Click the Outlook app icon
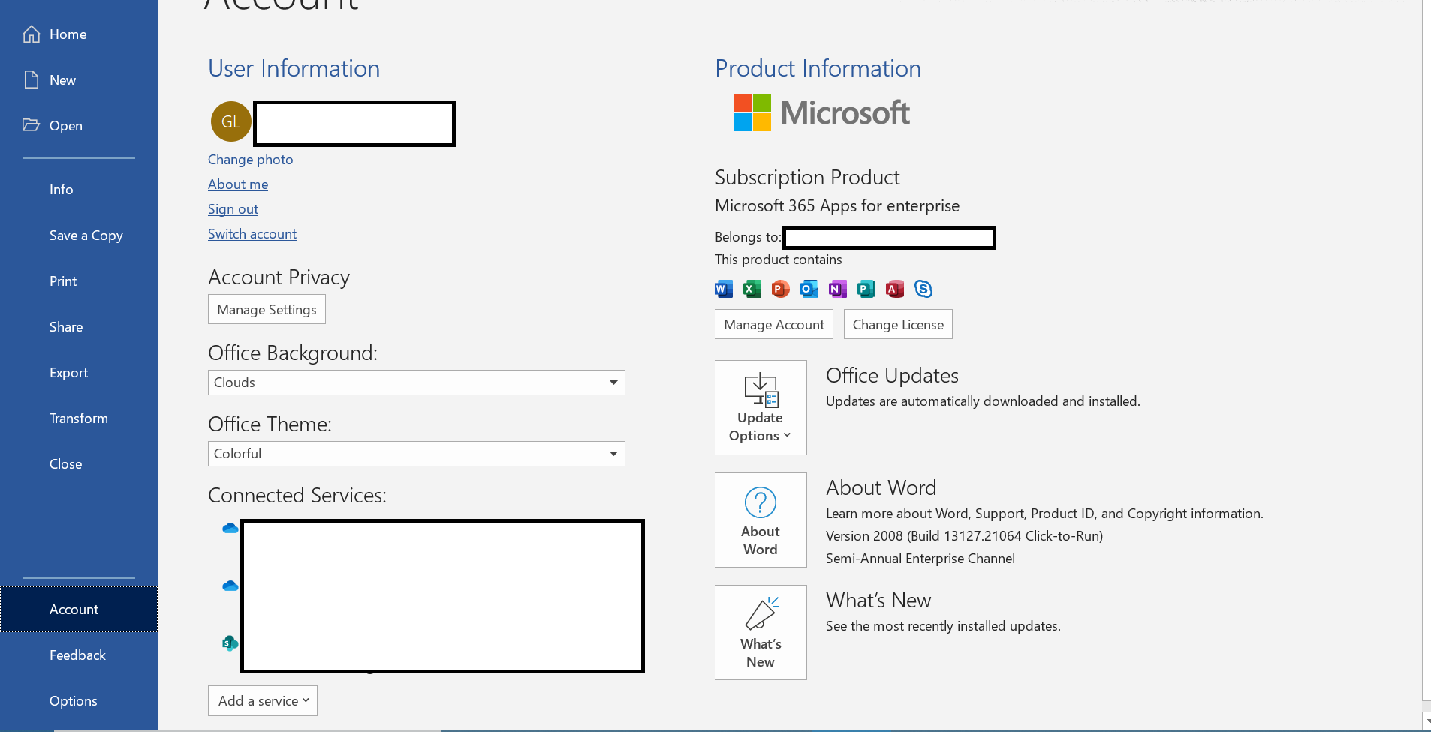 [x=809, y=289]
